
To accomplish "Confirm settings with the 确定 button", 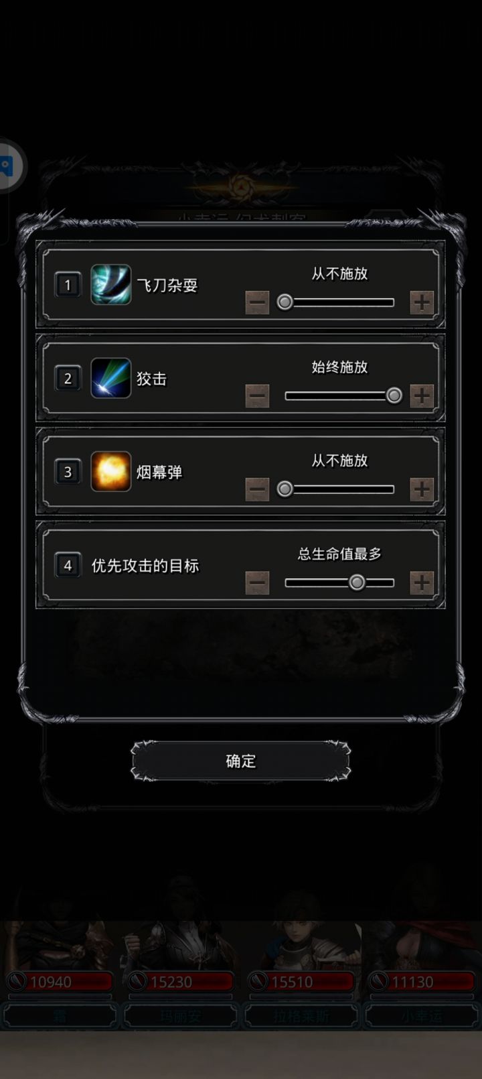I will tap(240, 761).
